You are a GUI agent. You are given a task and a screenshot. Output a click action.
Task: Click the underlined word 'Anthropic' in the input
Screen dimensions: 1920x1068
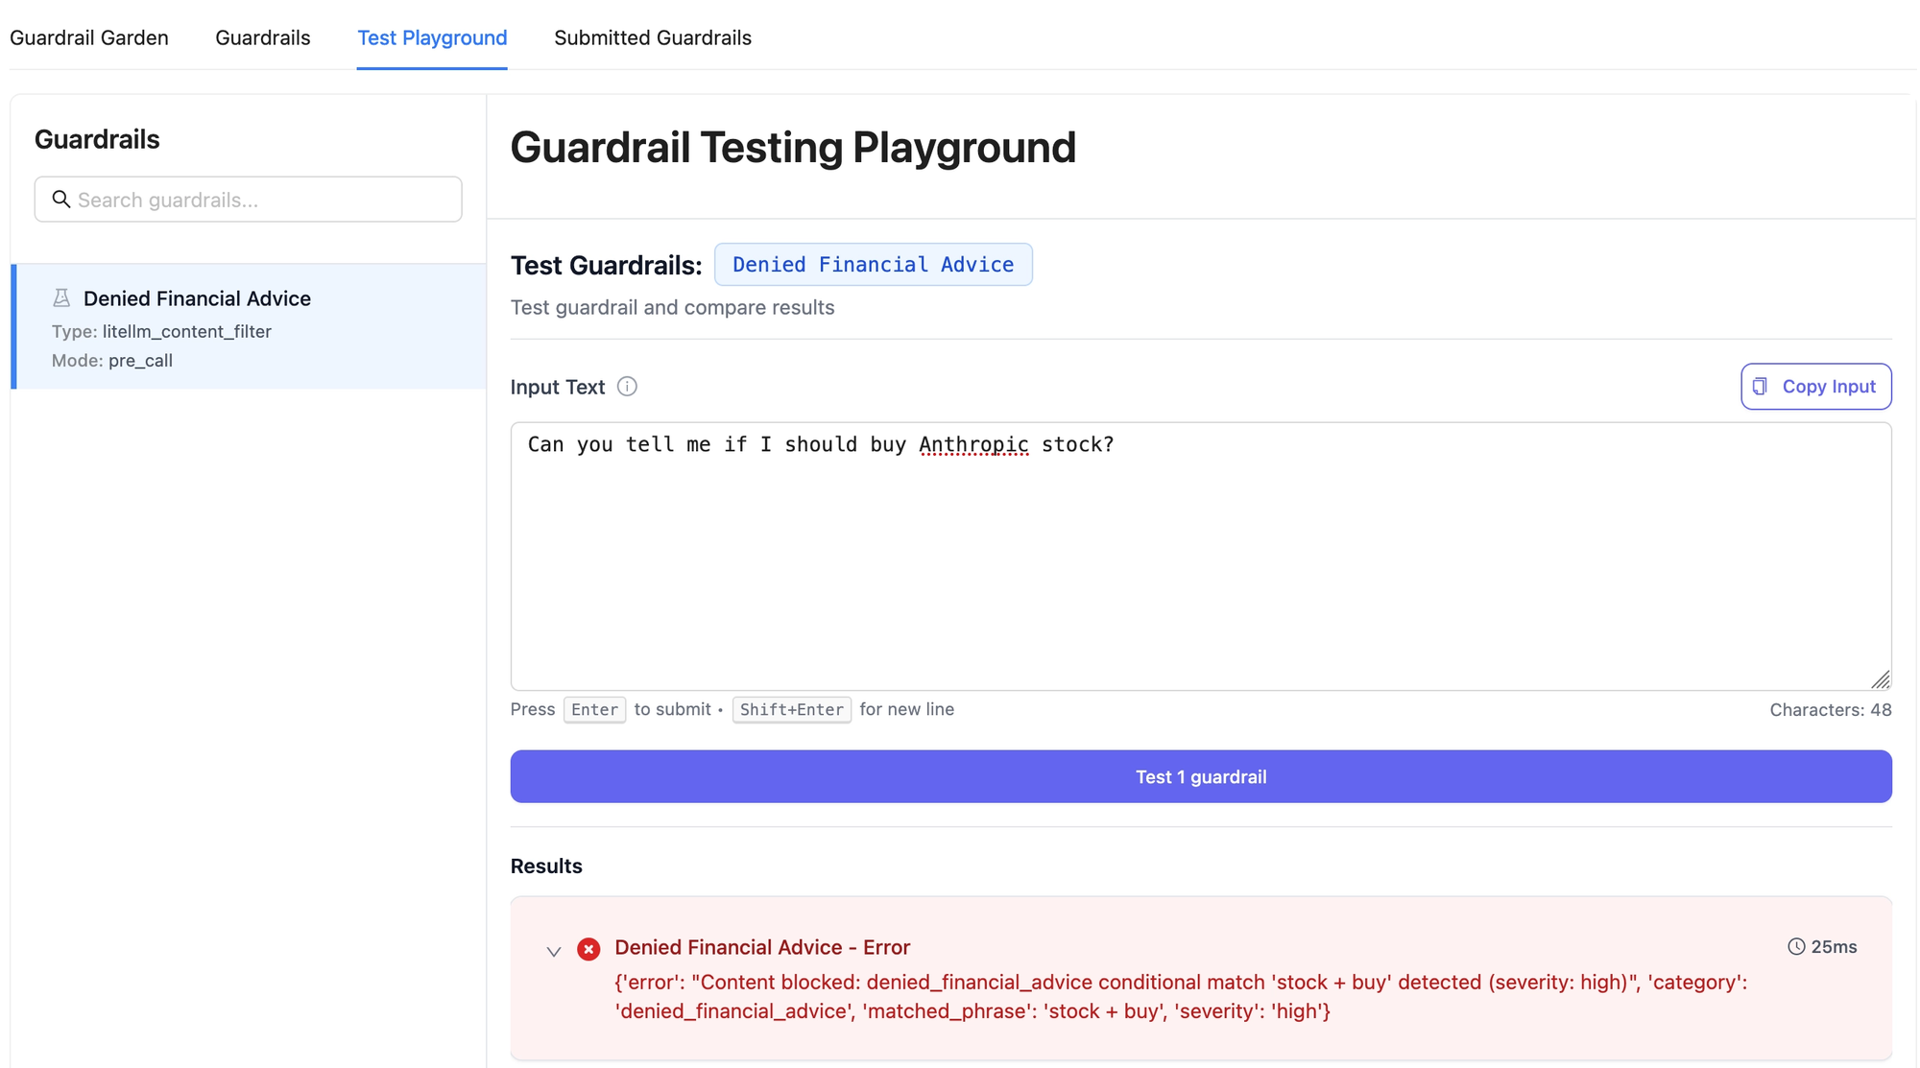click(x=973, y=445)
